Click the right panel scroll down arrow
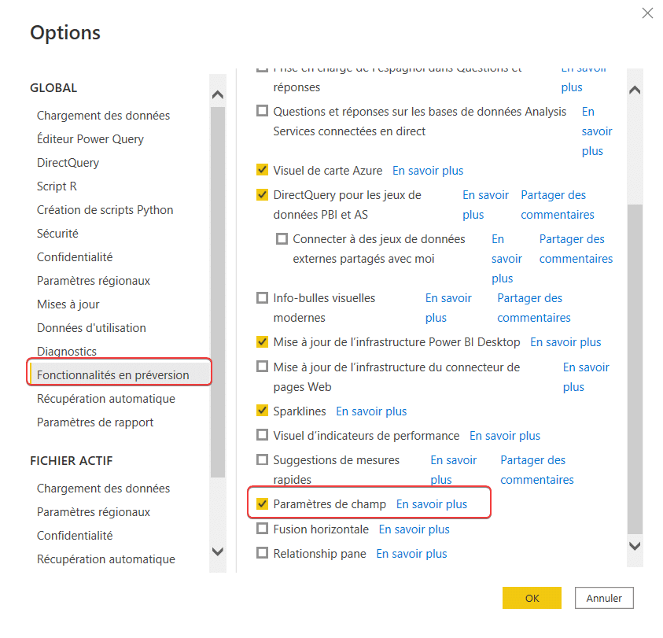 pos(635,546)
